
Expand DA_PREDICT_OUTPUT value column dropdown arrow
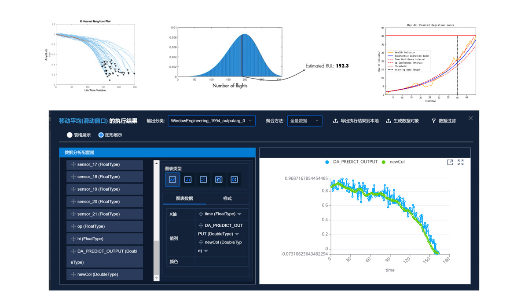point(237,234)
